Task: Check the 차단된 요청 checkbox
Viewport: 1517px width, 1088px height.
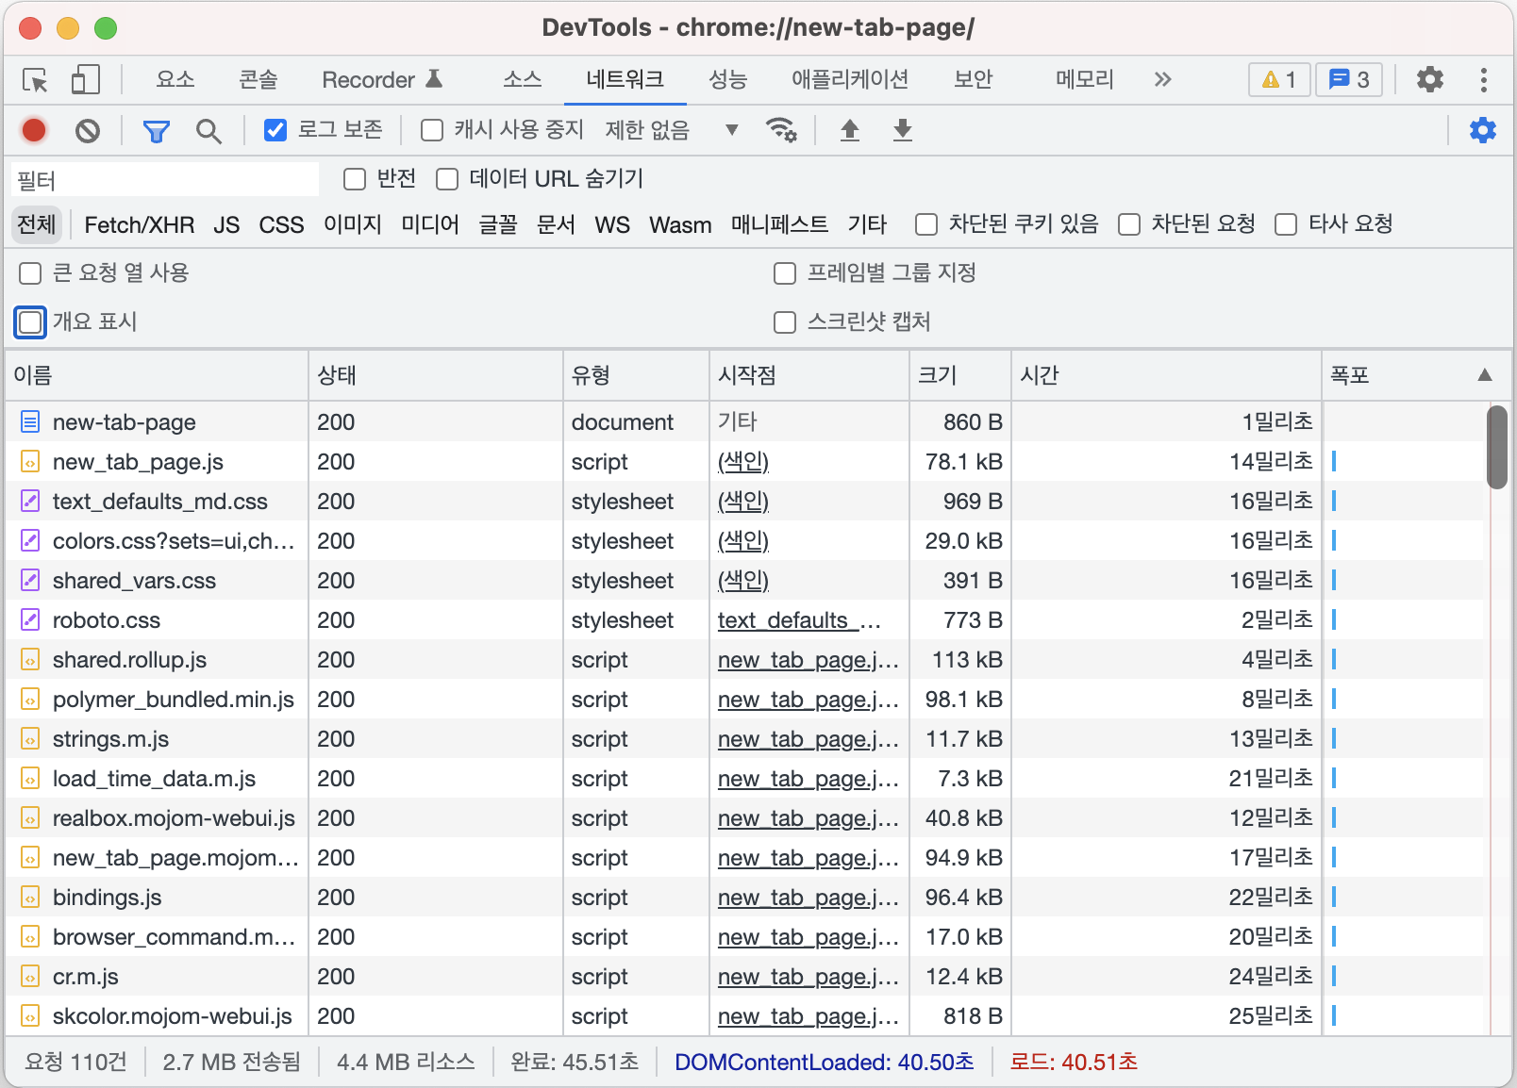Action: 1129,224
